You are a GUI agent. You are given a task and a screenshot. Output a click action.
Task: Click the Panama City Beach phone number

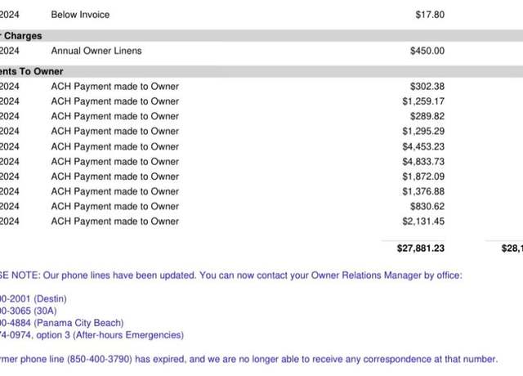point(16,323)
